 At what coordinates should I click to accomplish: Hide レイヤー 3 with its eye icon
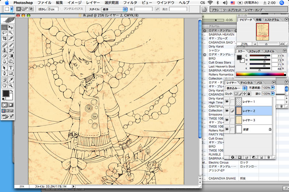[227, 120]
